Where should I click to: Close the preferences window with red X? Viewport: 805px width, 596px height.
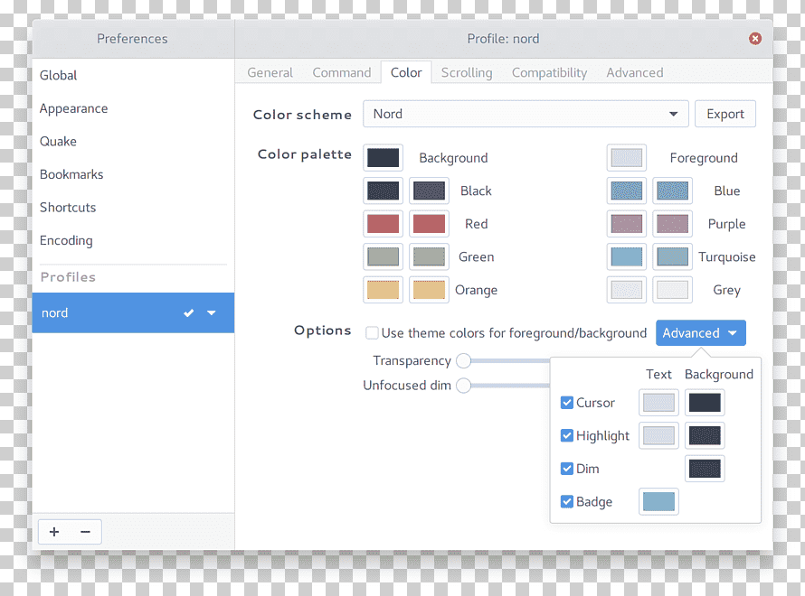(754, 39)
